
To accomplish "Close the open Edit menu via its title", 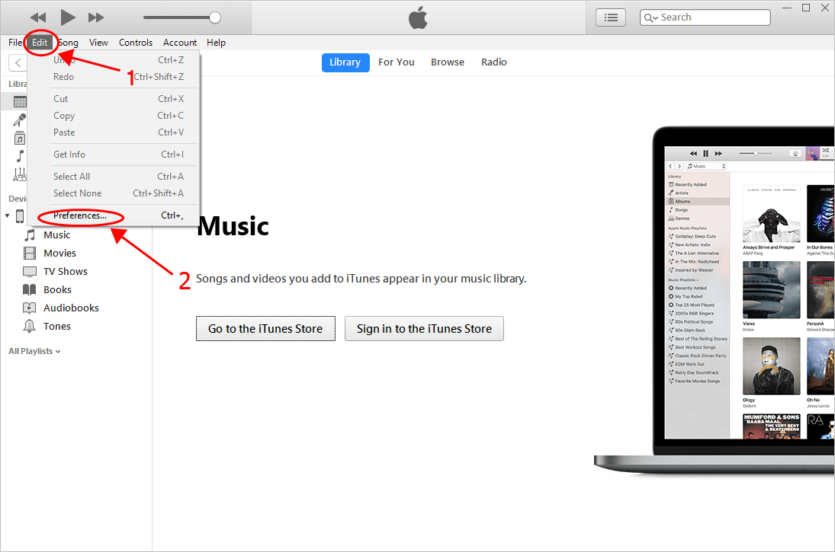I will pyautogui.click(x=40, y=43).
